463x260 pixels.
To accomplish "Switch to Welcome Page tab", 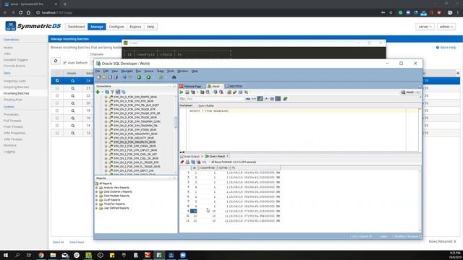I will 190,87.
